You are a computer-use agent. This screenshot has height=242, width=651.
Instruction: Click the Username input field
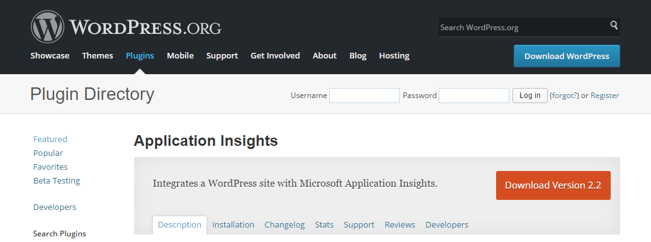365,96
